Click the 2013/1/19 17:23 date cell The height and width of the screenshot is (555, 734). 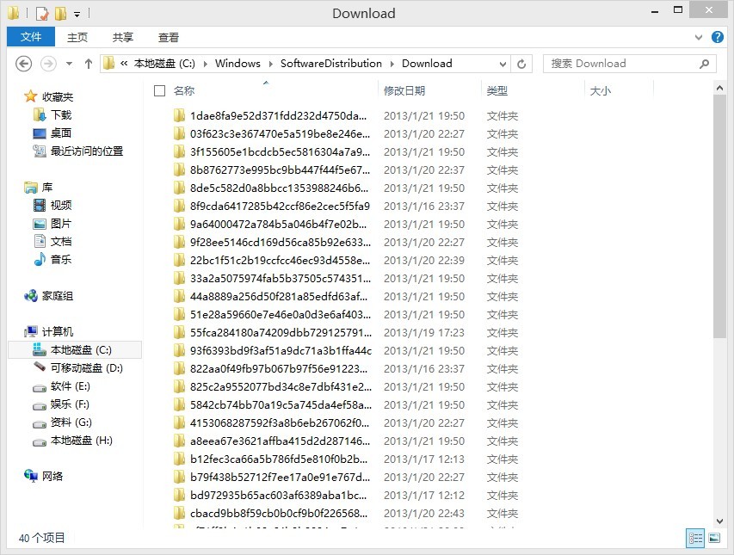[424, 333]
